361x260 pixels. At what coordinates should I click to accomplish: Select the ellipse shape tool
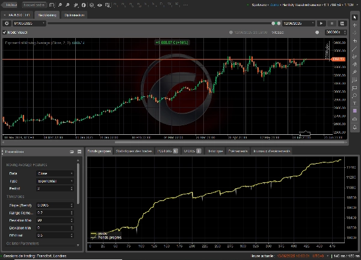[355, 95]
